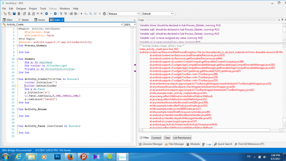This screenshot has width=286, height=161.
Task: Click the List Permissions button
Action: click(182, 137)
